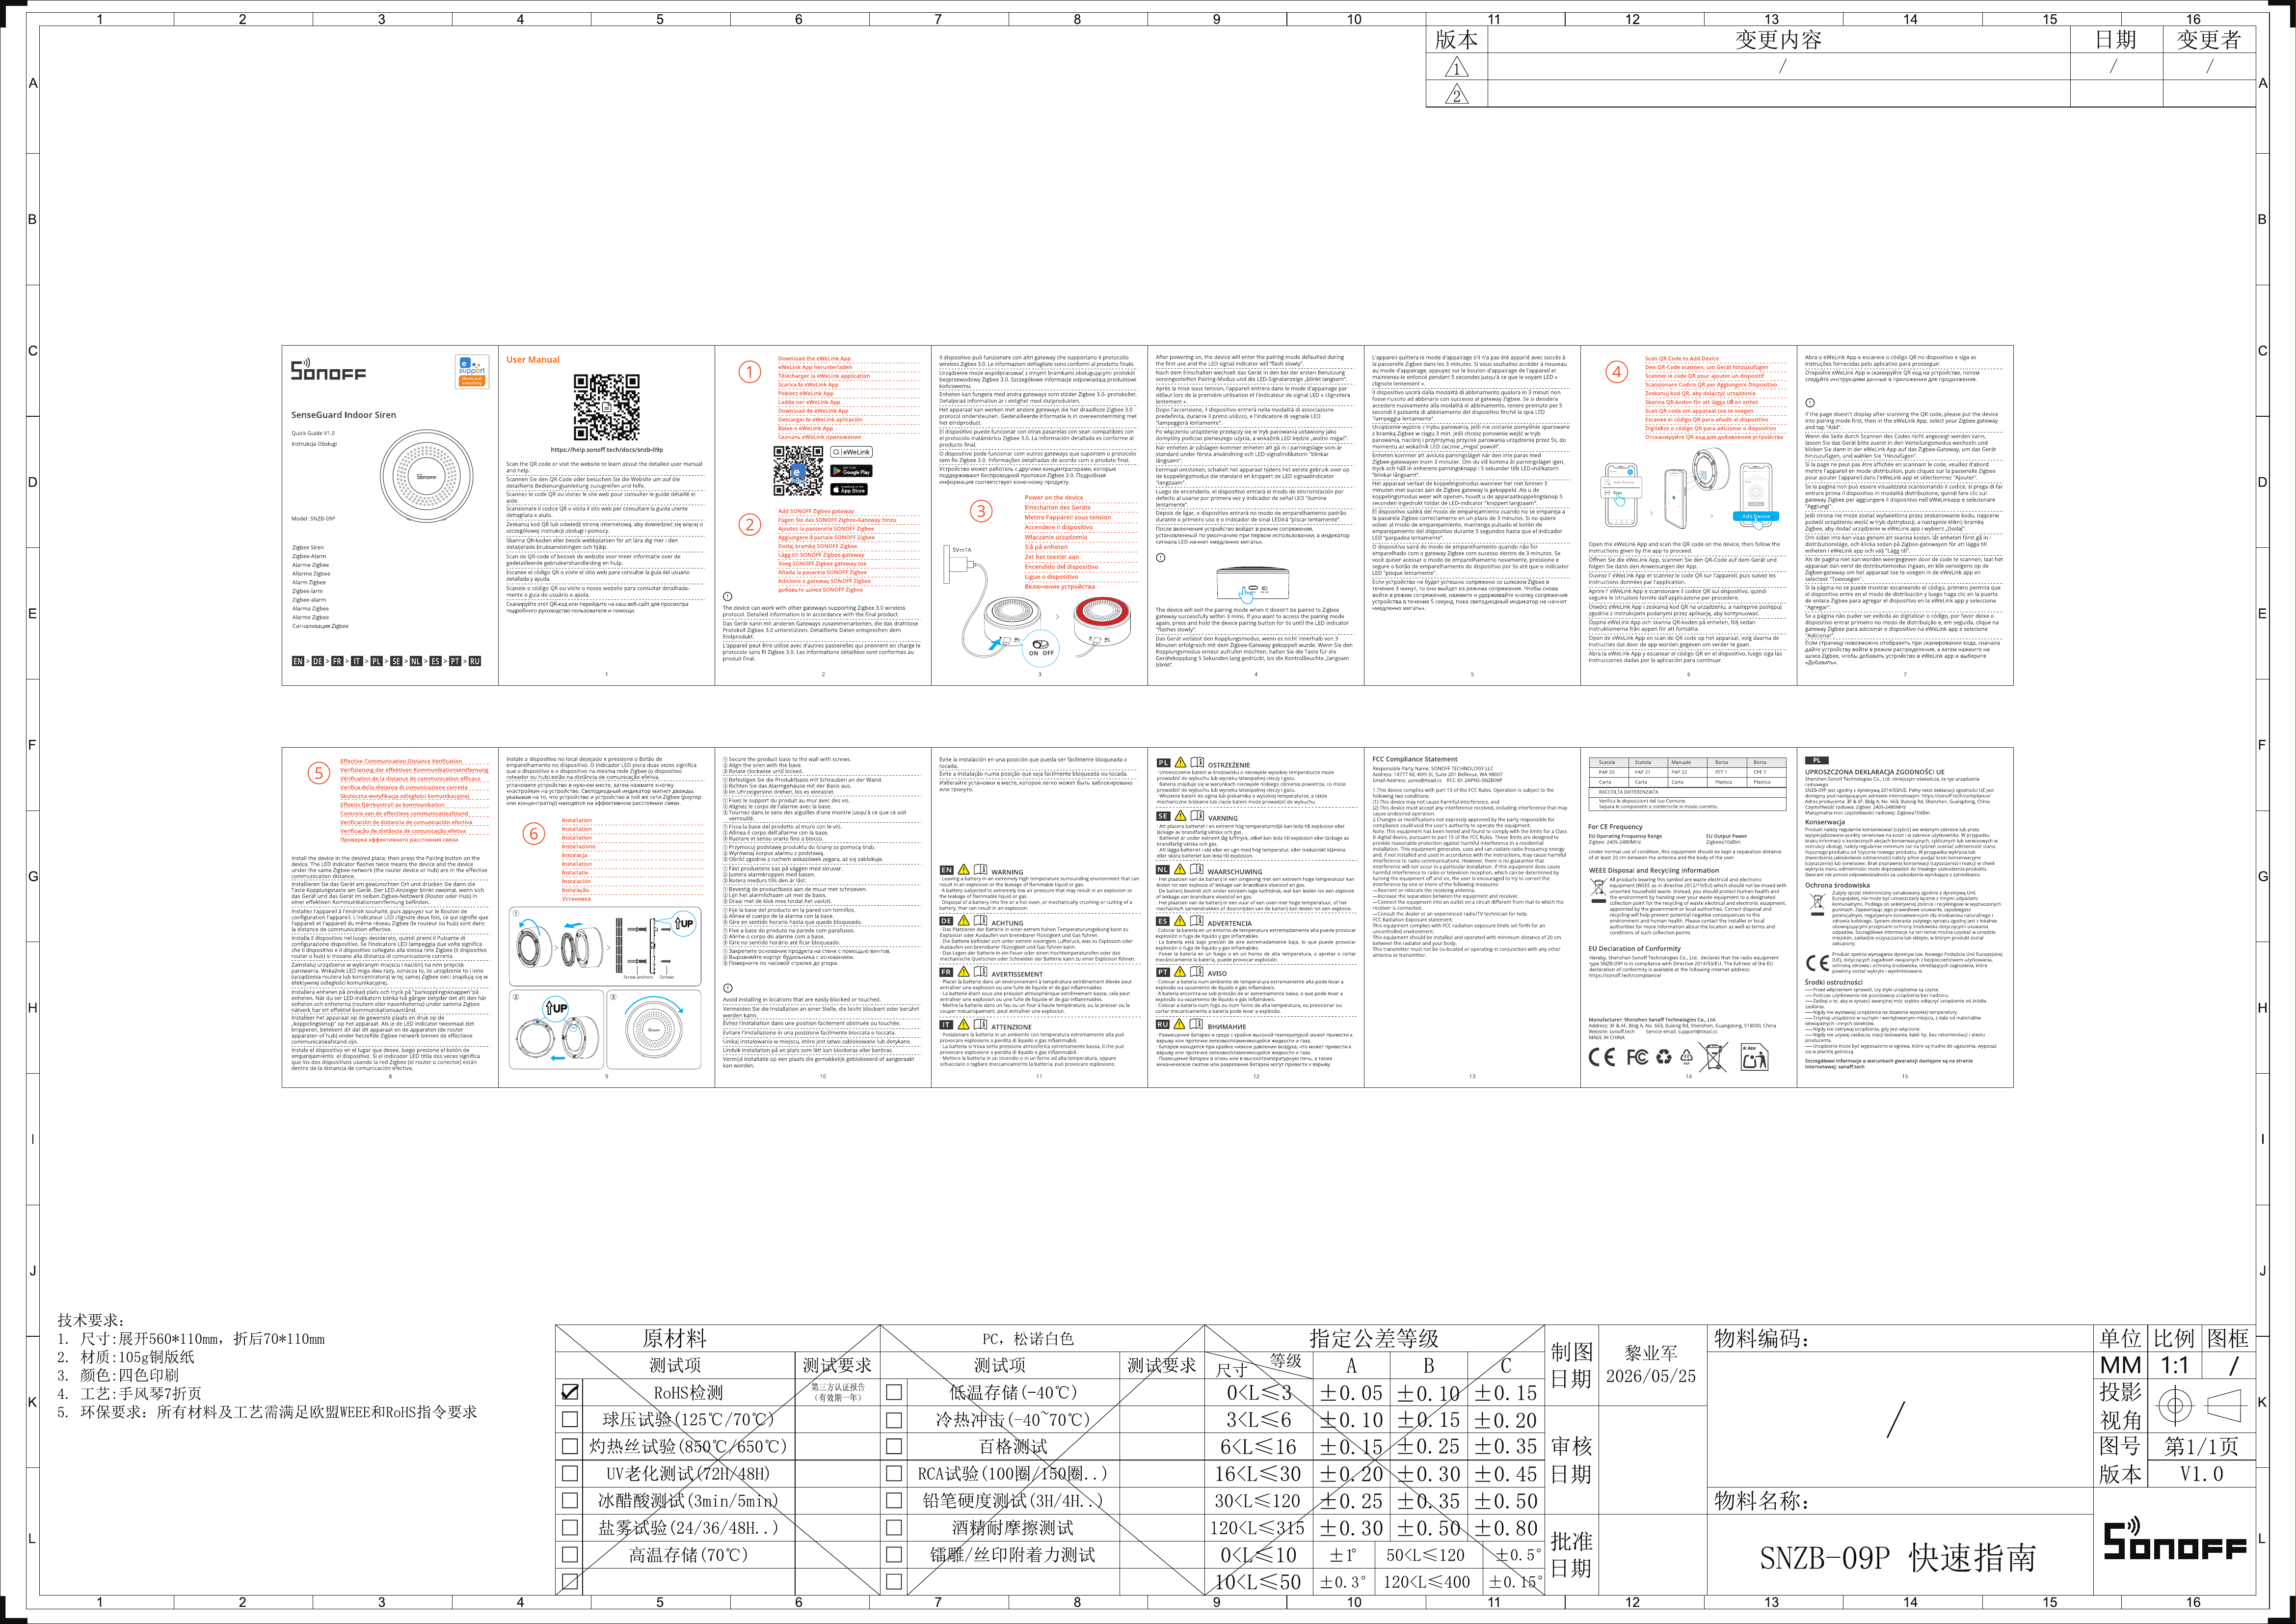This screenshot has height=1624, width=2296.
Task: Click the warning triangle beside AVISO
Action: point(1180,972)
